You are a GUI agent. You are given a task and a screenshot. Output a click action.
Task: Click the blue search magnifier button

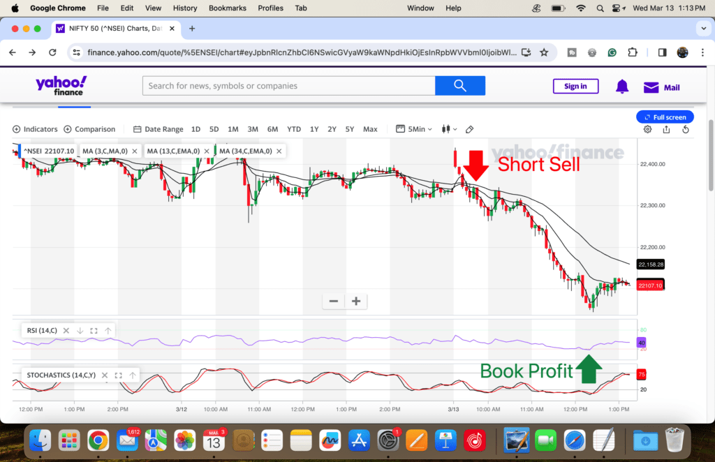(x=459, y=86)
